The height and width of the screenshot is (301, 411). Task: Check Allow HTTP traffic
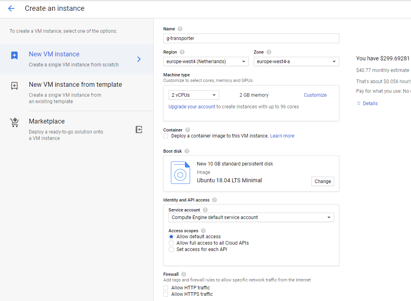[x=166, y=288]
